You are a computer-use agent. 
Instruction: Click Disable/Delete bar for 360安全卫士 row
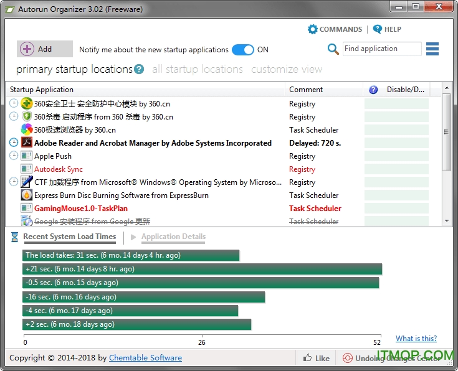tap(396, 104)
